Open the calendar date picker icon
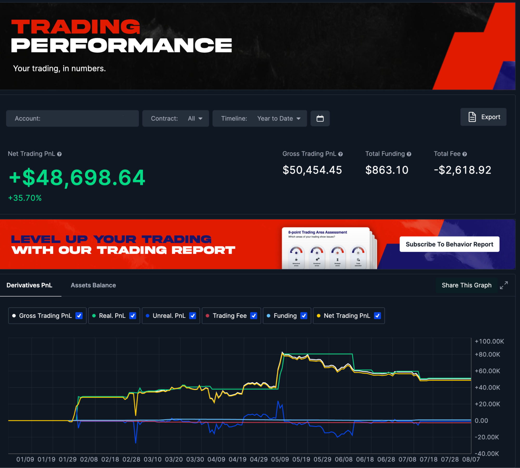520x468 pixels. point(320,118)
